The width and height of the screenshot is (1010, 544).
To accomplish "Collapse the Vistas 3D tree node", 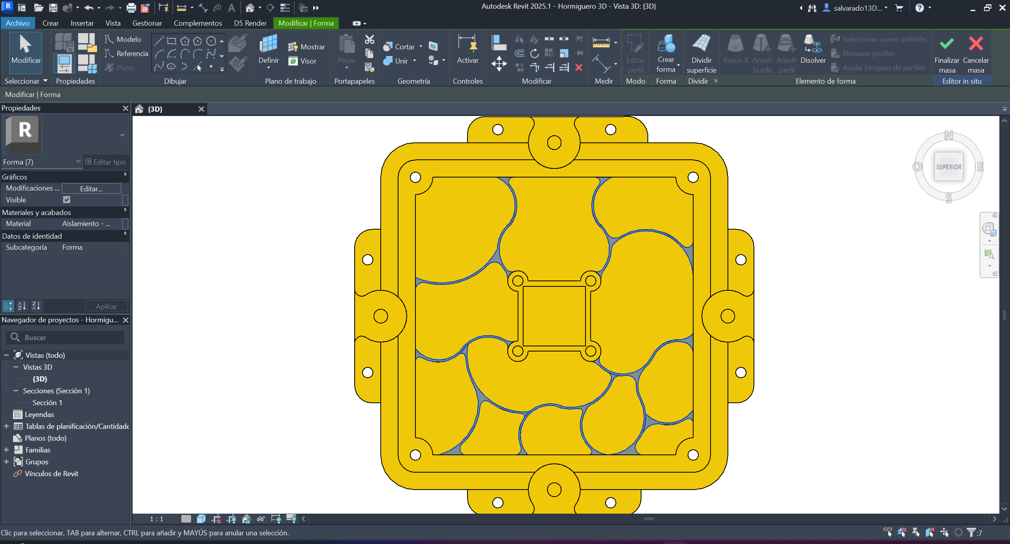I will (x=16, y=367).
